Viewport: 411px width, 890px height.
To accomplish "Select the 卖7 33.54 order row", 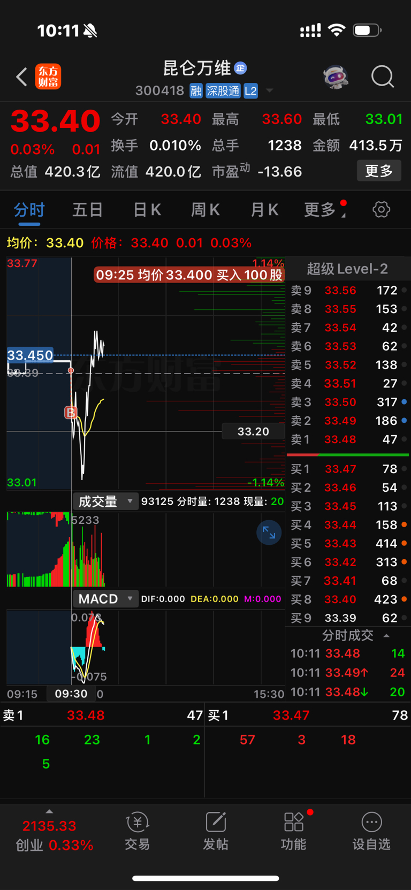I will 348,328.
